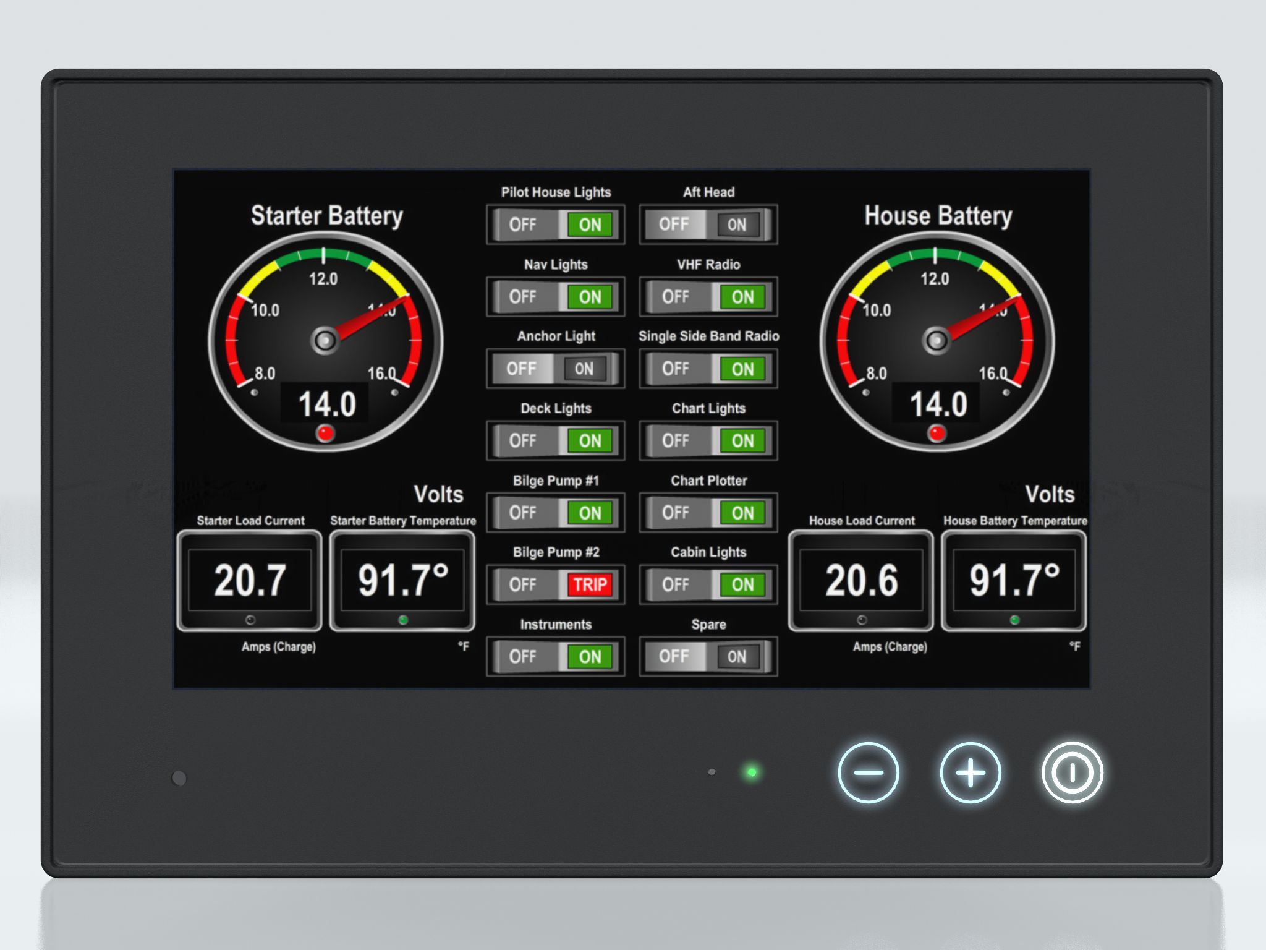
Task: Click the green indicator under House Battery Temperature
Action: 1014,620
